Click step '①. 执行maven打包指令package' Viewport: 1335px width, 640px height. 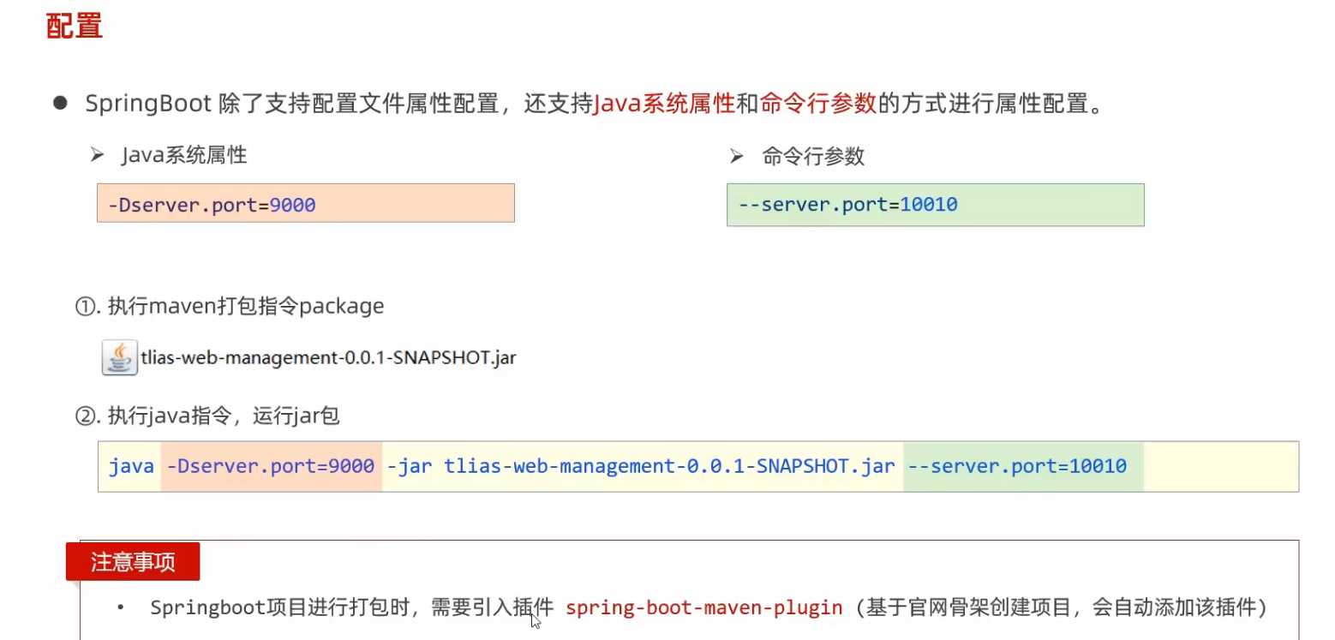tap(230, 306)
